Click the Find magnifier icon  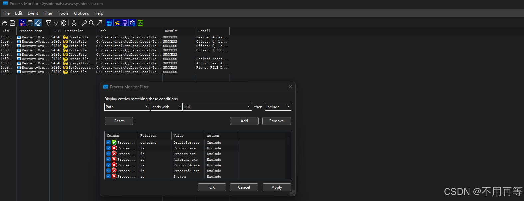tap(92, 23)
